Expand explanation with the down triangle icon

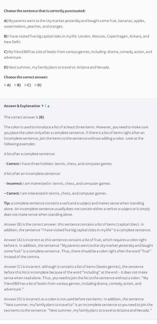tap(42, 106)
